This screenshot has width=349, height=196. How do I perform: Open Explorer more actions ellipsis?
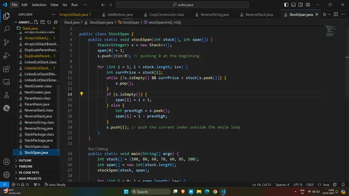point(53,14)
